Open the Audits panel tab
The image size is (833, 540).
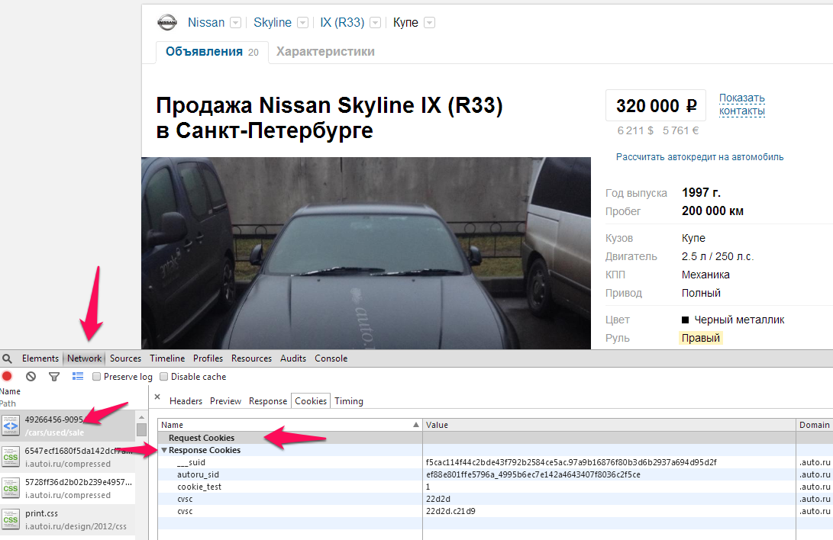pos(293,358)
